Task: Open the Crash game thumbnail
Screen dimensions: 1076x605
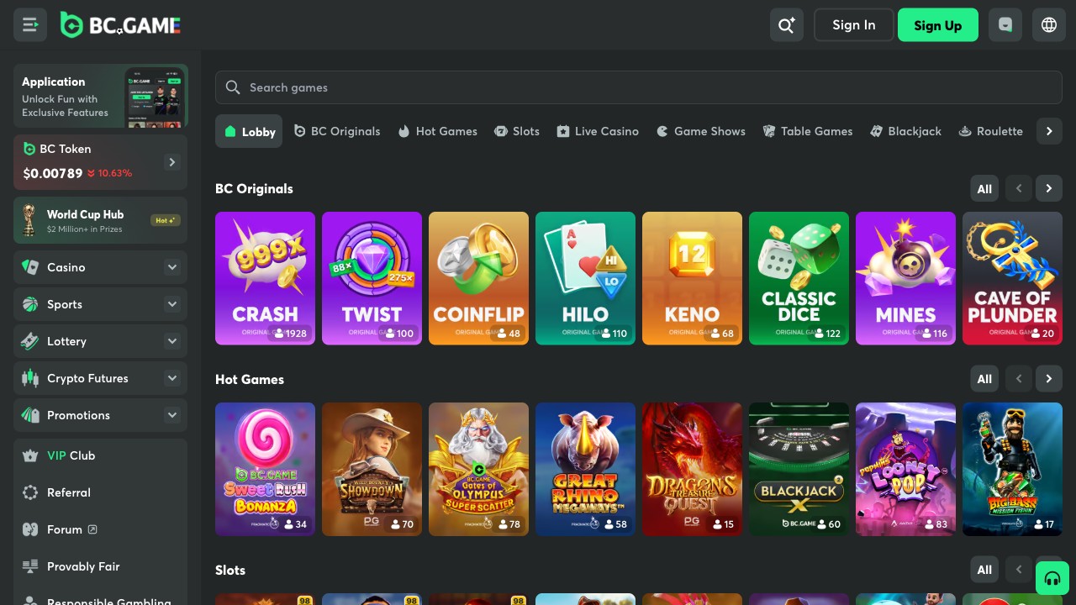Action: coord(265,278)
